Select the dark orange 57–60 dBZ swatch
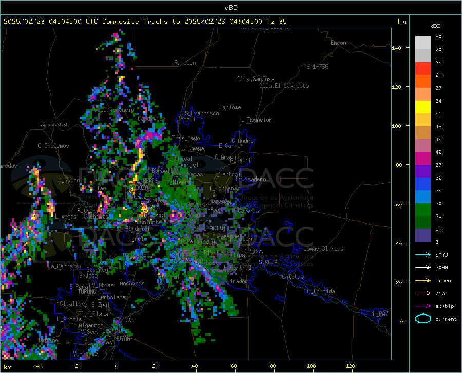 pyautogui.click(x=423, y=82)
